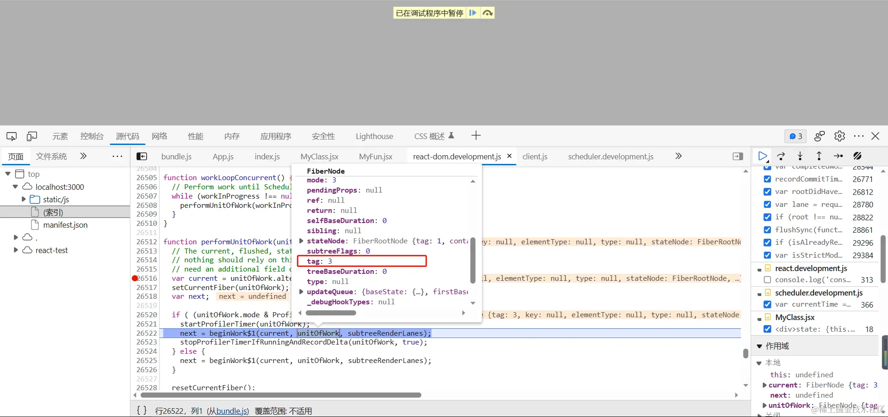Expand the react-test tree node
The width and height of the screenshot is (888, 417).
click(16, 250)
